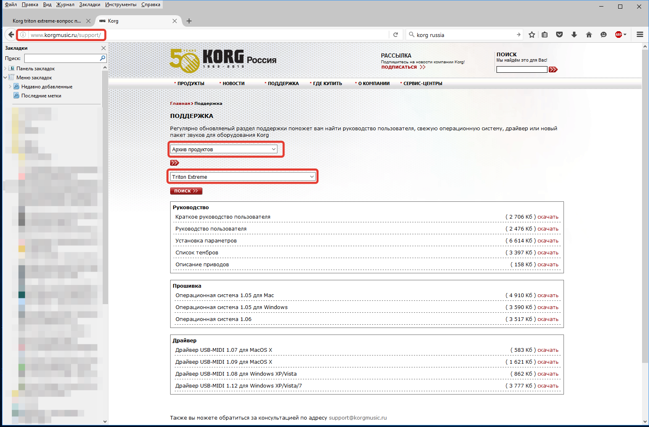Open the Правка menu

coord(30,5)
